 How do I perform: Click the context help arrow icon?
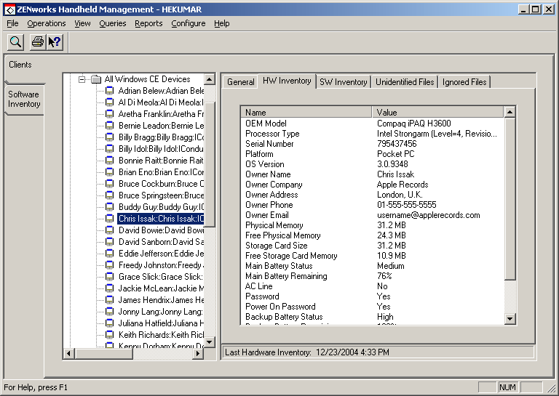55,42
